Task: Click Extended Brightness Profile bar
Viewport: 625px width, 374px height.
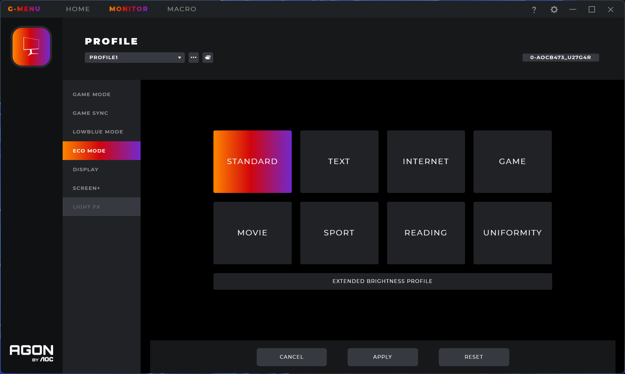Action: [x=382, y=281]
